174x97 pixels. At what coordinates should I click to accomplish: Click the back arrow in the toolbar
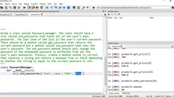click(94, 8)
